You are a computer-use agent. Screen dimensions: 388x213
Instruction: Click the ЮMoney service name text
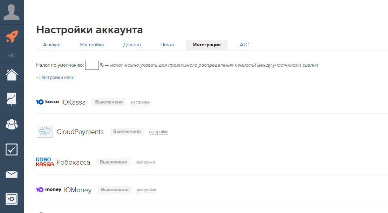pyautogui.click(x=78, y=190)
